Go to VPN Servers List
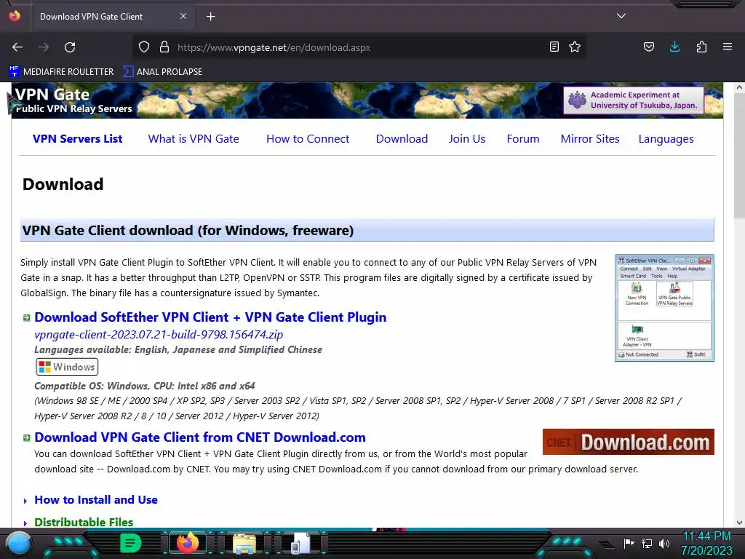 pyautogui.click(x=77, y=139)
